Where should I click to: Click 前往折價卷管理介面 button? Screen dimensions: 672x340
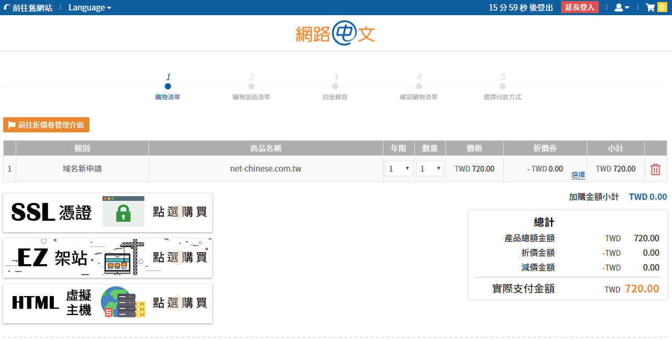(x=46, y=125)
